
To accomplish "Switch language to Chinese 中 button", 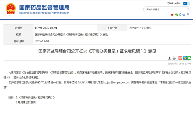I will pyautogui.click(x=185, y=3).
